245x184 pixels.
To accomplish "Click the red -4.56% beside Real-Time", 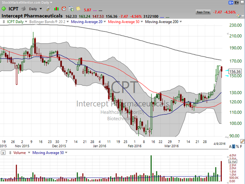I will 229,12.
